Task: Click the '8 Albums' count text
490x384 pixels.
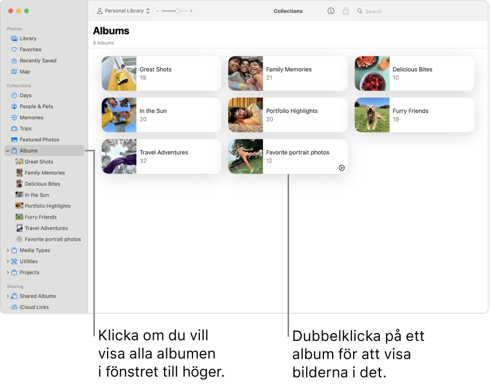Action: (x=103, y=43)
